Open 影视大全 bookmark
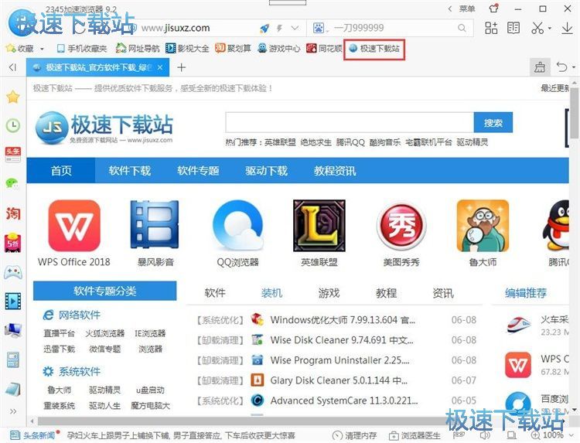Screen dimensions: 580x443 (187, 49)
